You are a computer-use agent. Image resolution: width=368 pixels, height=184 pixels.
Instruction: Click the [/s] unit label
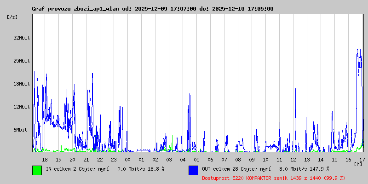12,17
